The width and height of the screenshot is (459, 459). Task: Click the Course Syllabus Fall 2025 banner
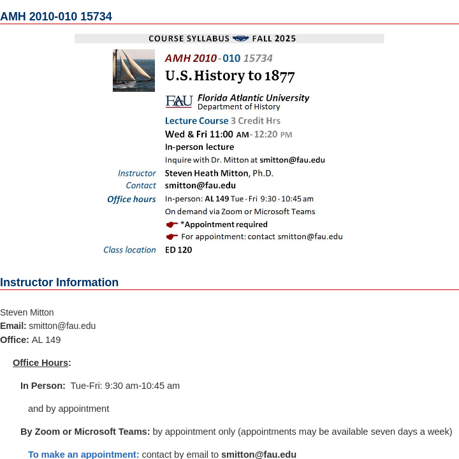229,38
